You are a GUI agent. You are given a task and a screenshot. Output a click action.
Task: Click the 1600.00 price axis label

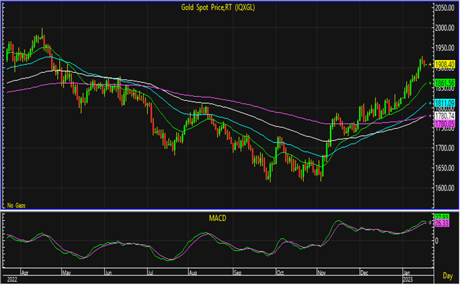pos(445,188)
